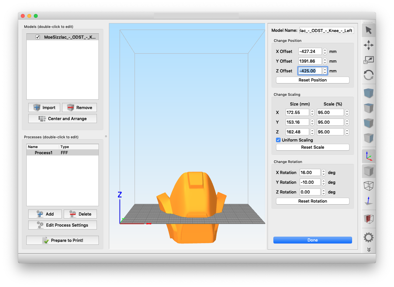Image resolution: width=394 pixels, height=287 pixels.
Task: Adjust the Z scale percent stepper
Action: point(347,132)
